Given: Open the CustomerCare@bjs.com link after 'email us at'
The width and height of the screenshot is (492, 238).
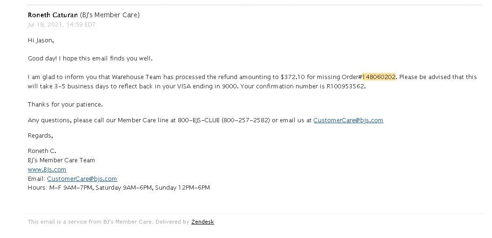Looking at the screenshot, I should click(348, 120).
